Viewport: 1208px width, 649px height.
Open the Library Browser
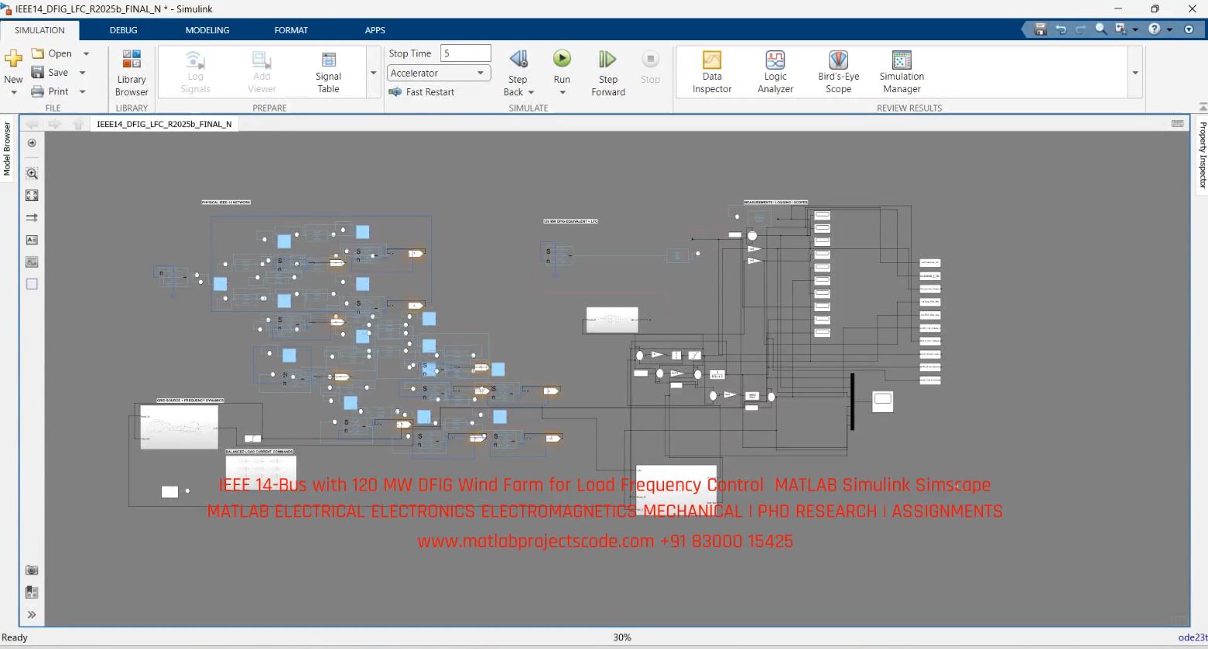pyautogui.click(x=132, y=73)
